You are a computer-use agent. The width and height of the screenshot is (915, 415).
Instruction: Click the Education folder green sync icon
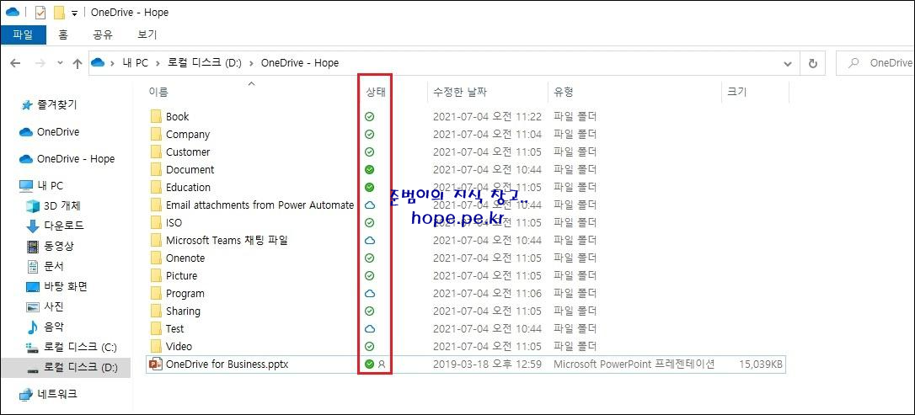click(x=369, y=187)
